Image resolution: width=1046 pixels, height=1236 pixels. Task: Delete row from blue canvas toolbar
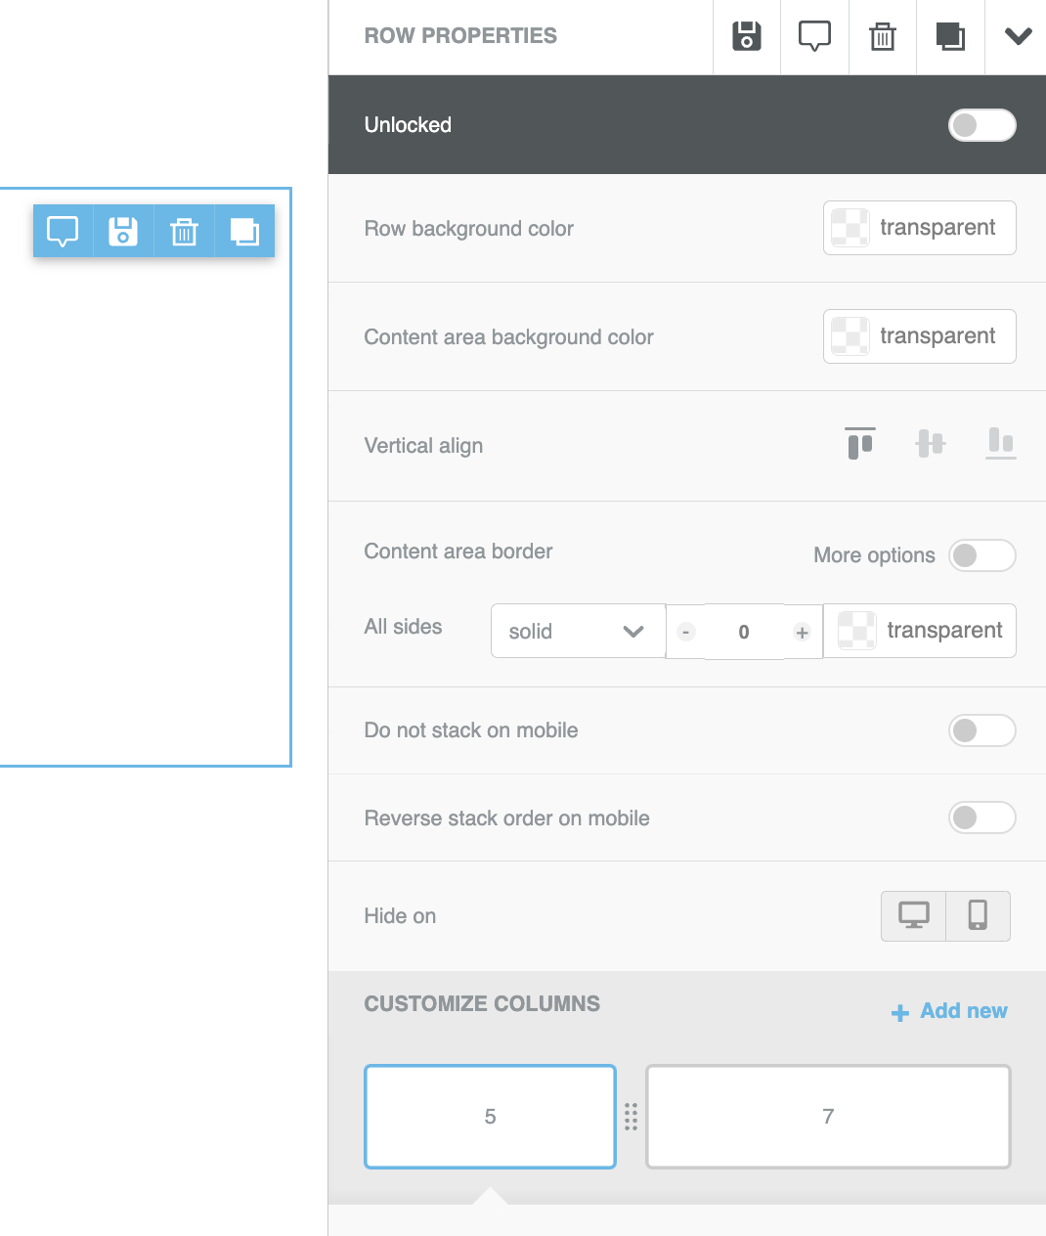click(x=184, y=231)
